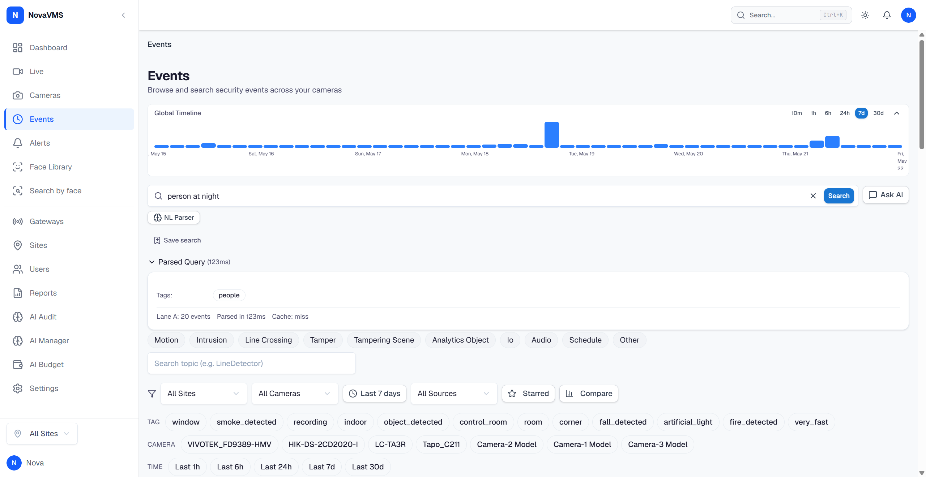Open the All Sites filter dropdown
The width and height of the screenshot is (926, 477).
click(x=204, y=394)
